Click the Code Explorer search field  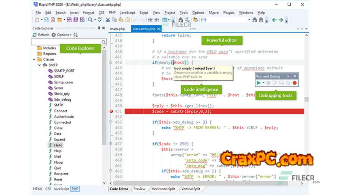coord(66,42)
